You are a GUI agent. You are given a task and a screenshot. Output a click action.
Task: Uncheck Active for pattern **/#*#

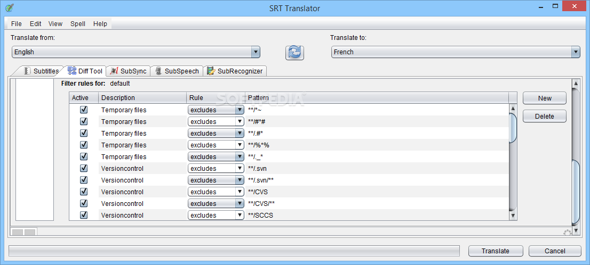click(x=84, y=122)
